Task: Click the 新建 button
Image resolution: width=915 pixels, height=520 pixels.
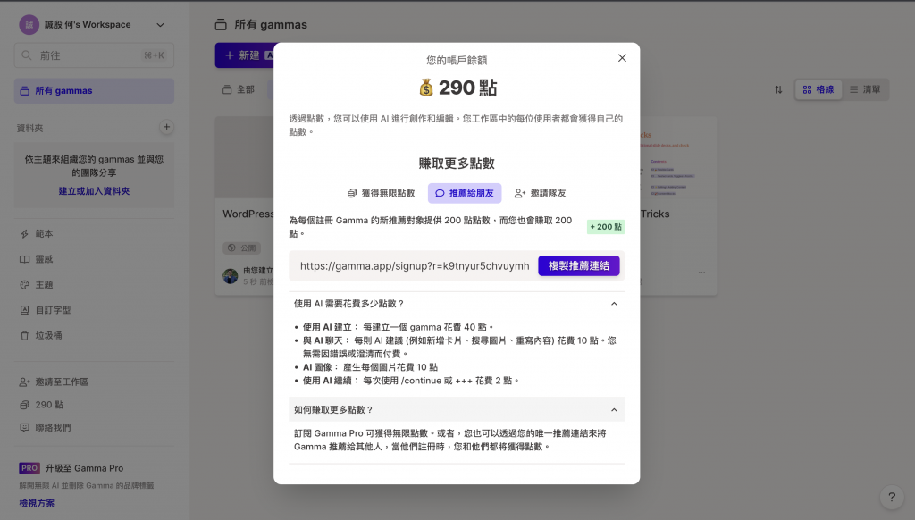Action: click(x=244, y=55)
